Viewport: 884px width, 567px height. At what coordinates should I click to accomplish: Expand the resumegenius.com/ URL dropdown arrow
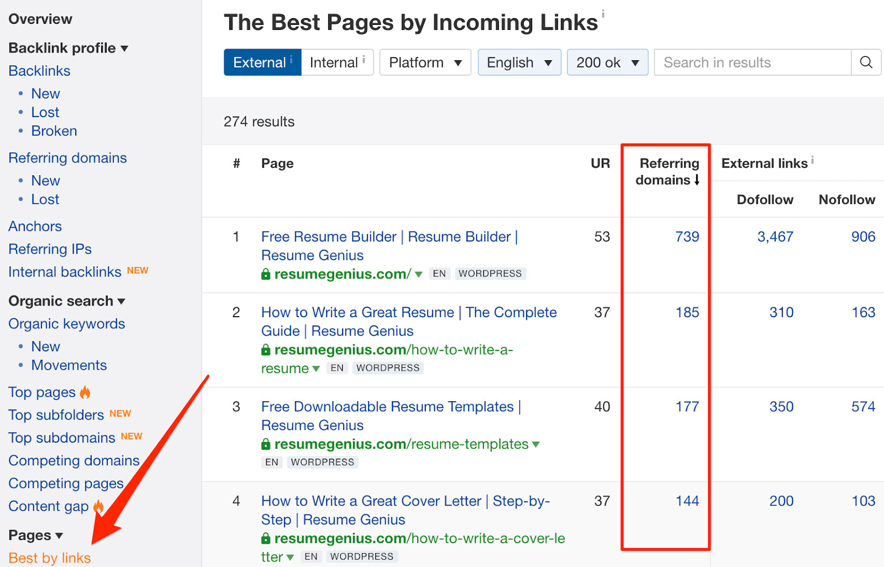click(x=419, y=274)
